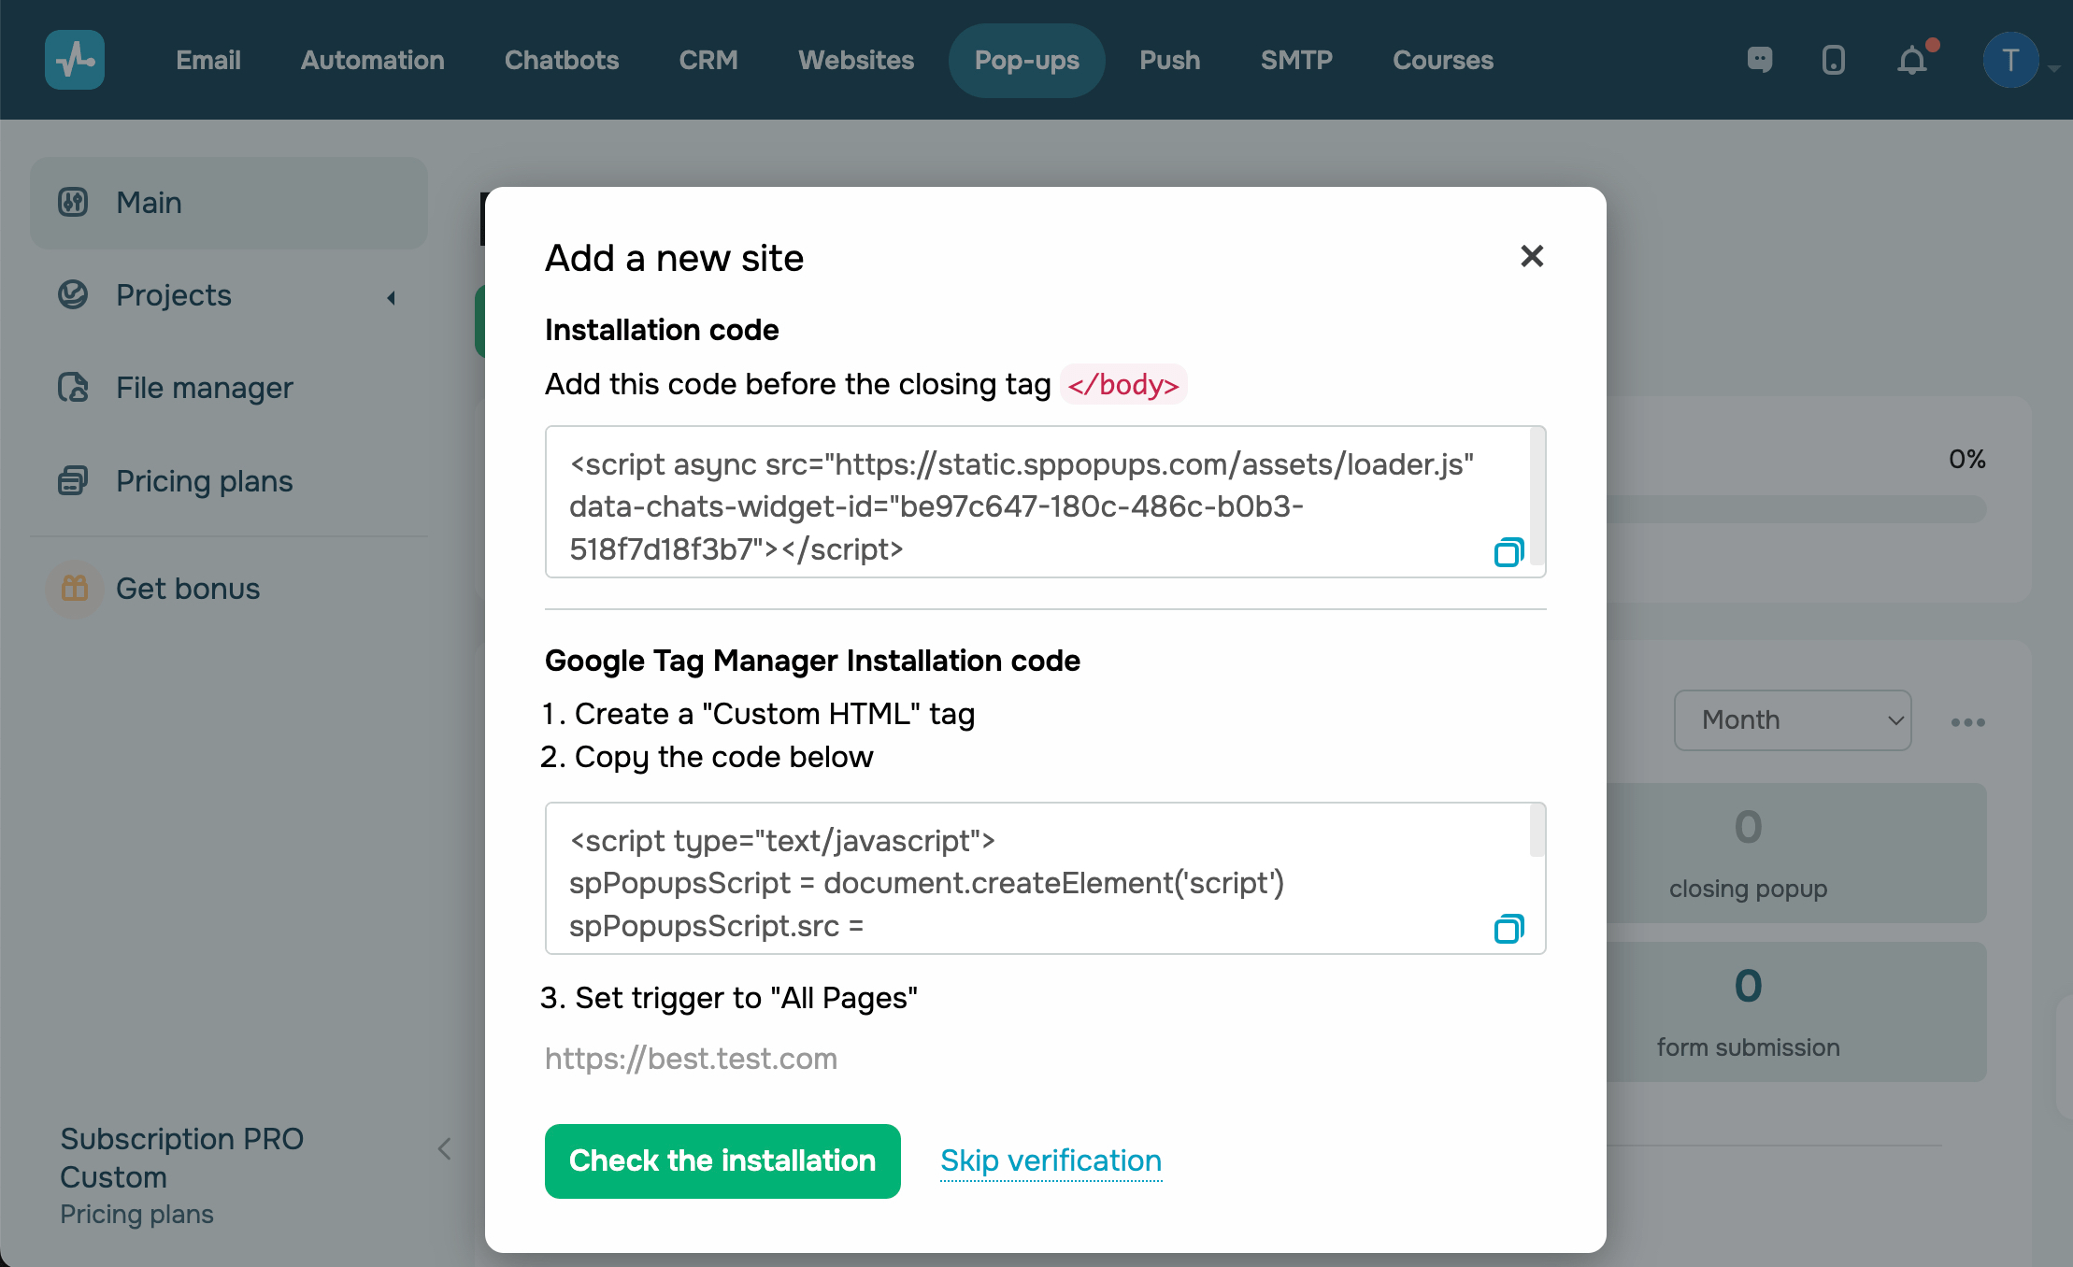Click the SendPulse logo icon
Image resolution: width=2073 pixels, height=1267 pixels.
click(x=75, y=61)
